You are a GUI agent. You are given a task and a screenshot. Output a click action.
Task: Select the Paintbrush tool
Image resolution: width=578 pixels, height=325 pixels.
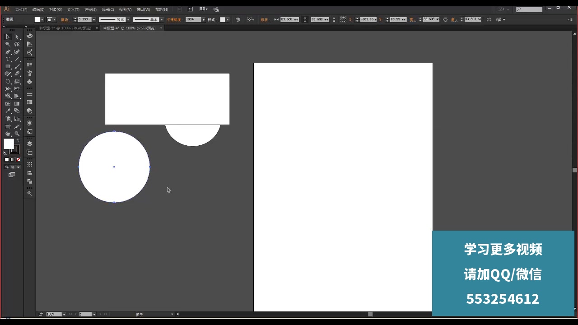(17, 66)
